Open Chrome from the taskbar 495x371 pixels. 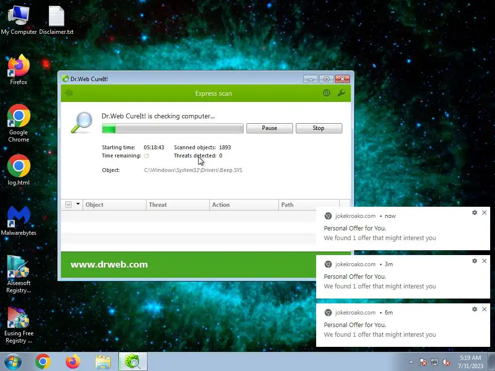point(43,361)
